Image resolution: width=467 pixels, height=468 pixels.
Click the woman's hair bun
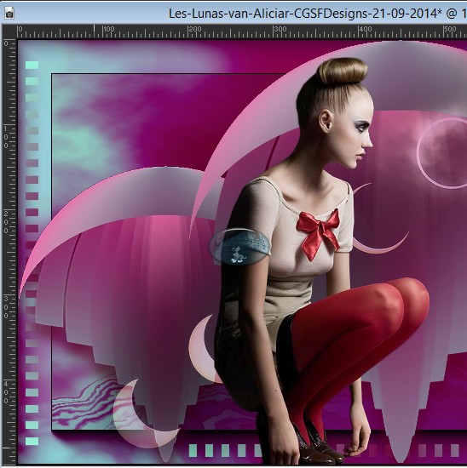(343, 73)
